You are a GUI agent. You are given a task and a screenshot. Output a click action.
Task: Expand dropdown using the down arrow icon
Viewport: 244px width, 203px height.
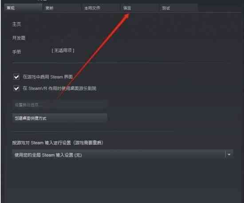229,155
